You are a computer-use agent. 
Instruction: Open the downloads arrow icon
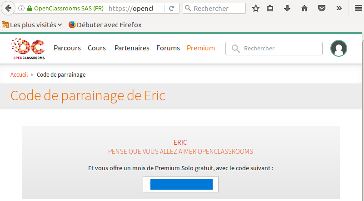(x=287, y=8)
